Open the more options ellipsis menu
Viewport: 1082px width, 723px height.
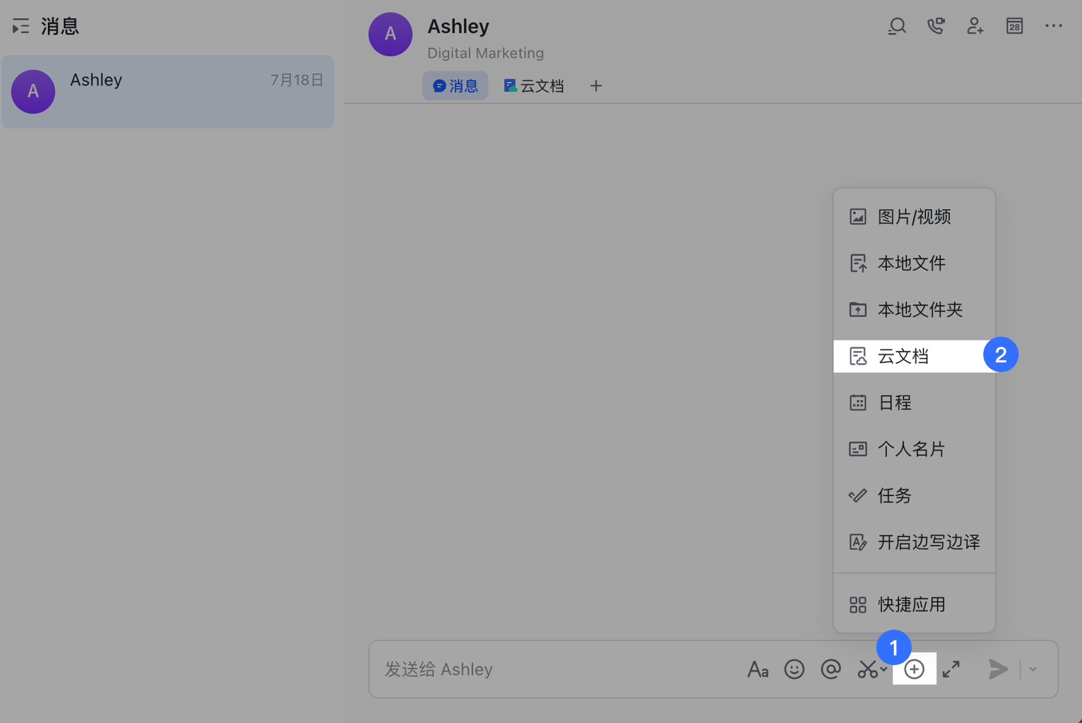pos(1053,26)
